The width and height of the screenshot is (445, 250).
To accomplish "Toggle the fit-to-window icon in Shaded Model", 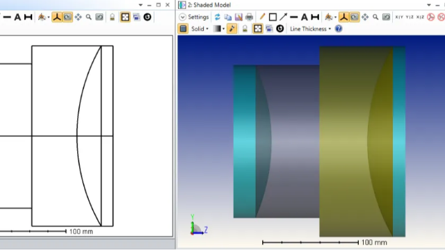I will [x=258, y=28].
